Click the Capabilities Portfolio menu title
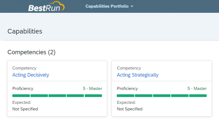219x124 pixels. click(107, 6)
